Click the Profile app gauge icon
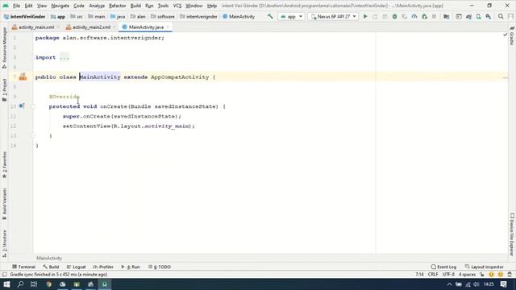The width and height of the screenshot is (516, 290). tap(414, 16)
